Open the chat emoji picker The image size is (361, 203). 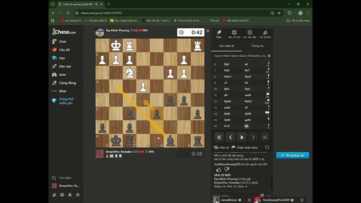click(x=262, y=195)
